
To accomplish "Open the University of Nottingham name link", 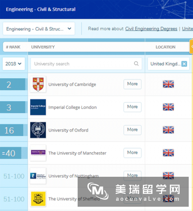I will [x=73, y=176].
